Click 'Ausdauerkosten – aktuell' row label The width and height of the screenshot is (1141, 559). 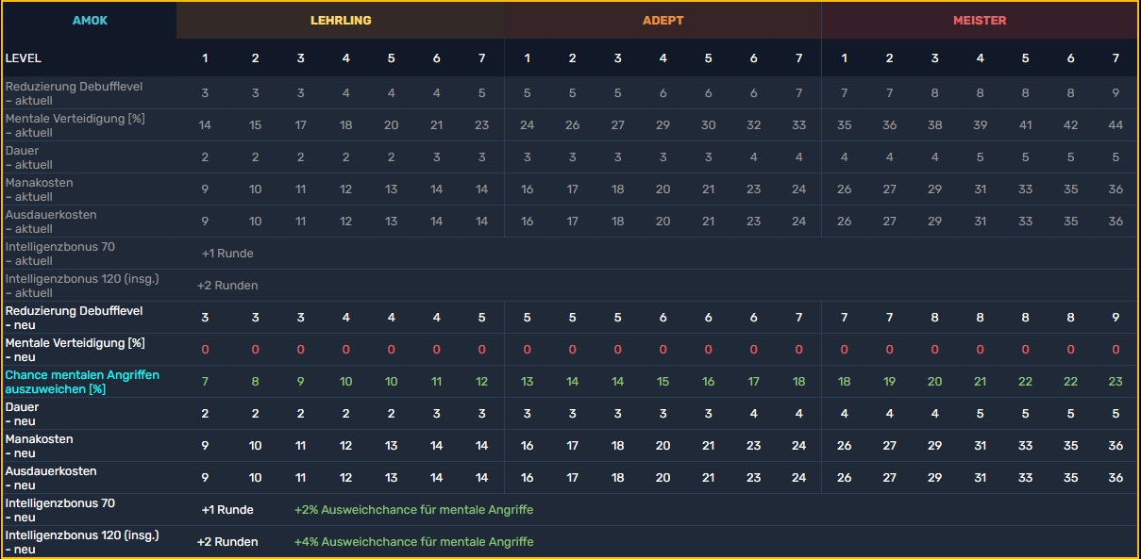pyautogui.click(x=51, y=222)
